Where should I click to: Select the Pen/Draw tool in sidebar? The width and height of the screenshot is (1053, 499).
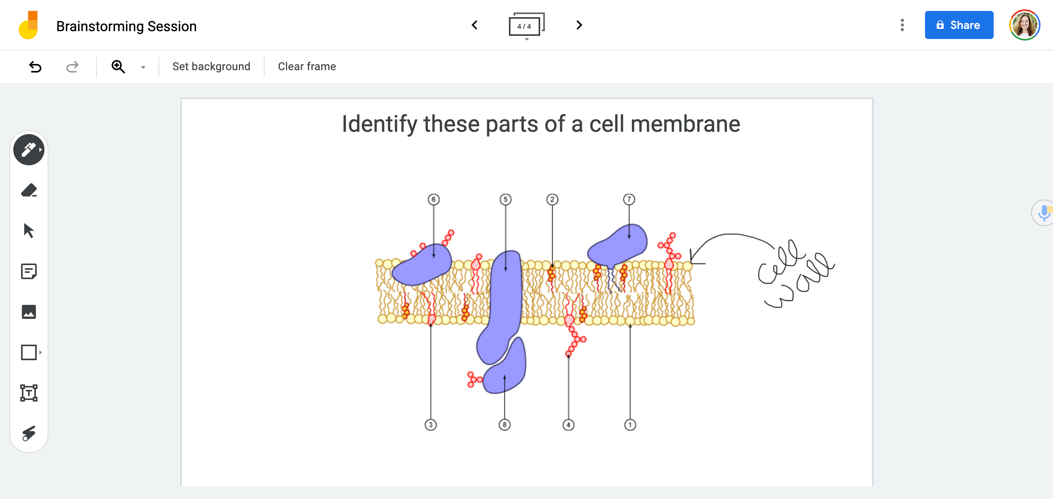(x=29, y=150)
